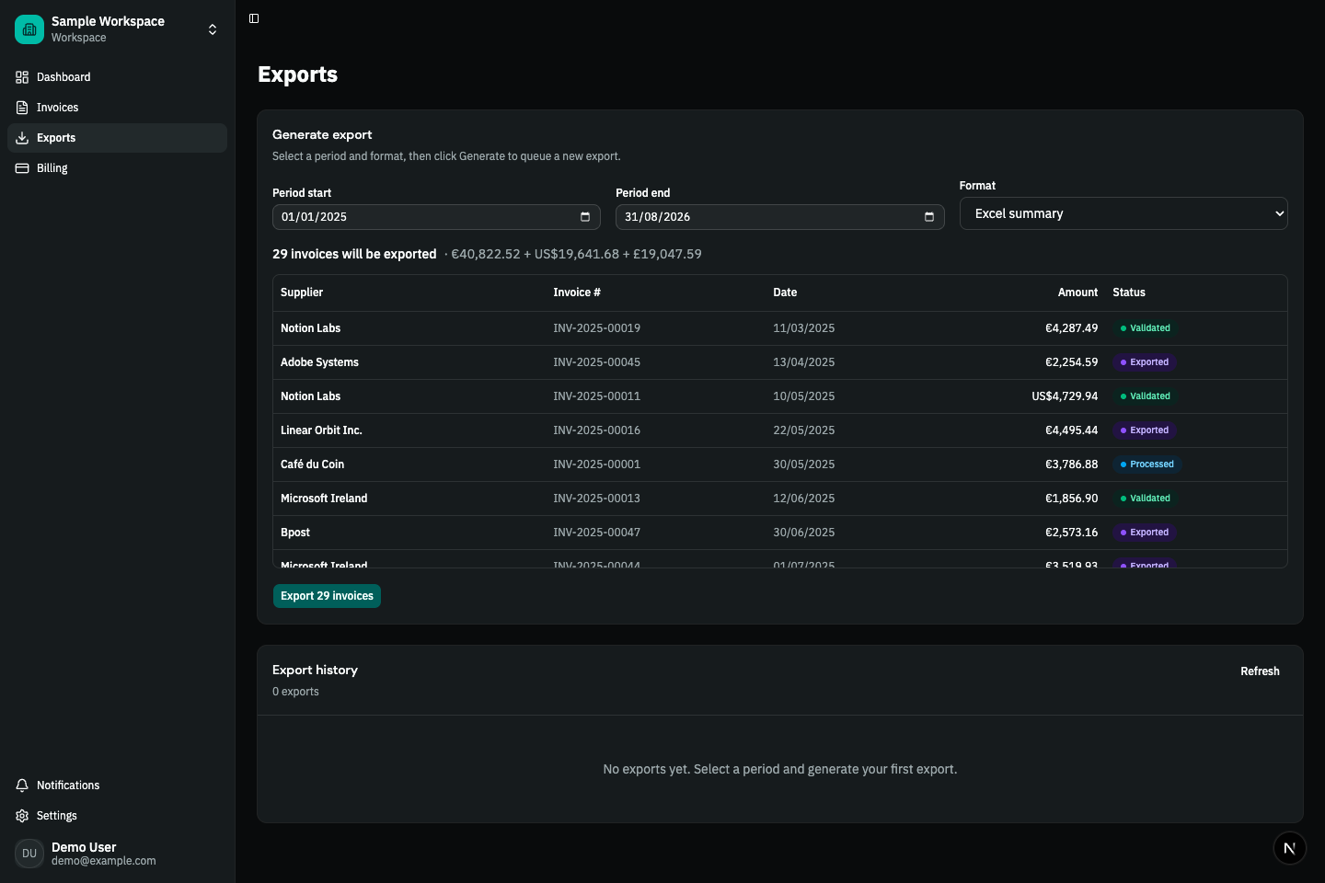Open the Settings link
This screenshot has width=1325, height=883.
pyautogui.click(x=117, y=816)
